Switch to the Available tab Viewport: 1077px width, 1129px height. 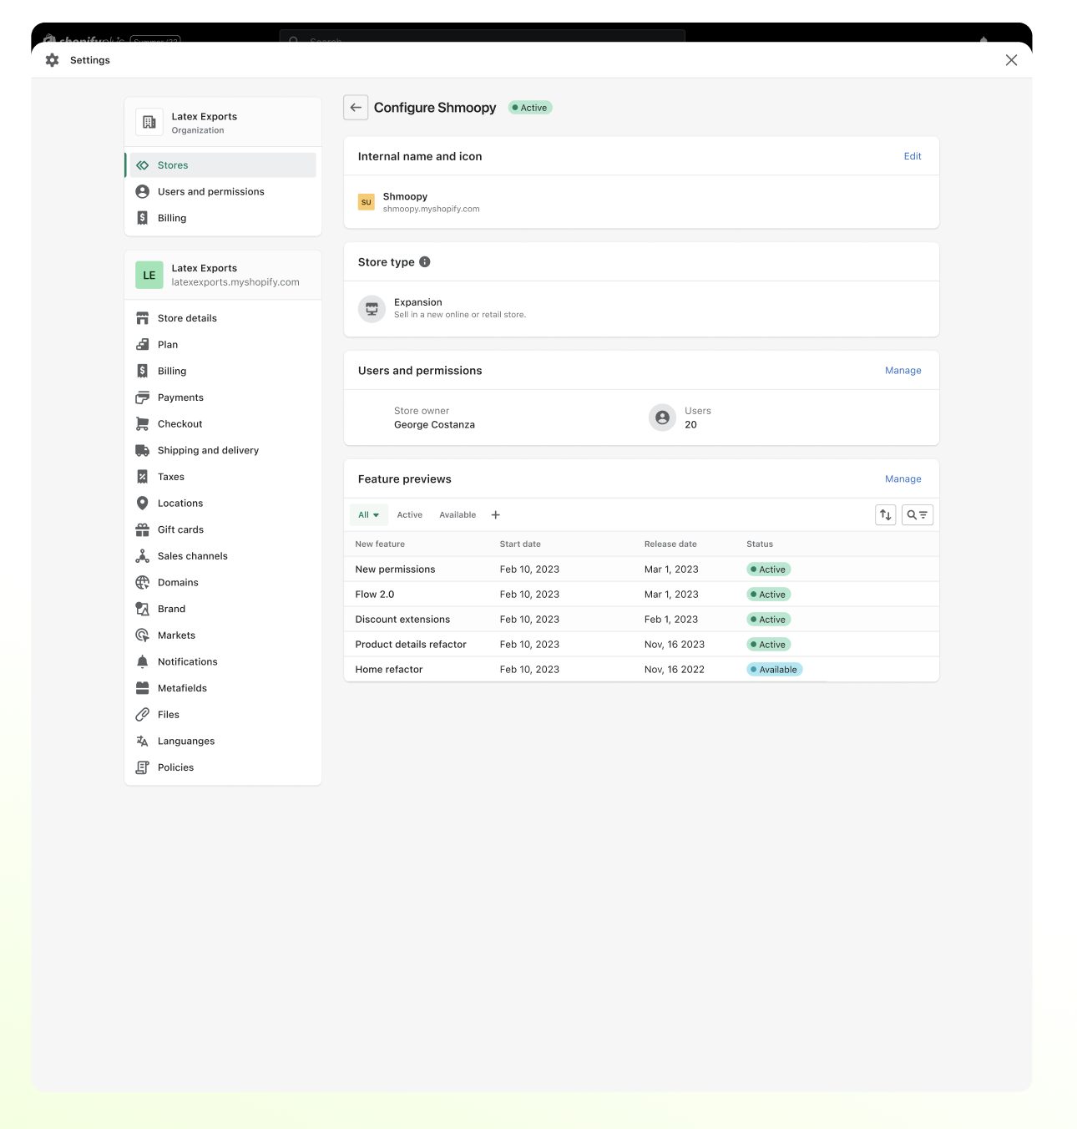tap(458, 515)
